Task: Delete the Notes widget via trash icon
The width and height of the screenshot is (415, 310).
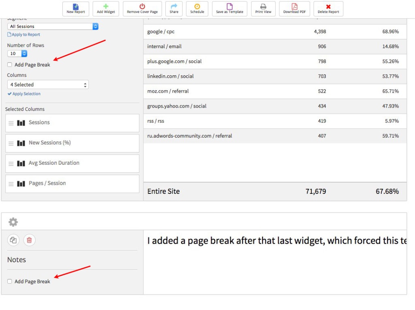Action: (29, 240)
